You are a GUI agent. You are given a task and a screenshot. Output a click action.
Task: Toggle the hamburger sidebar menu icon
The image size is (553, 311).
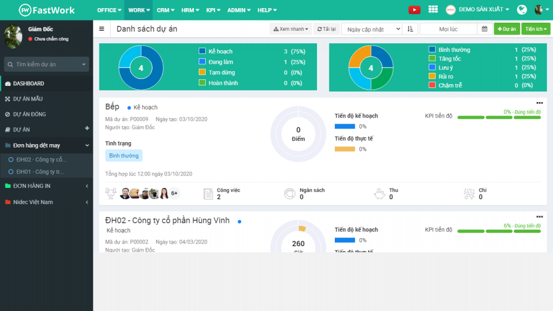click(x=102, y=29)
